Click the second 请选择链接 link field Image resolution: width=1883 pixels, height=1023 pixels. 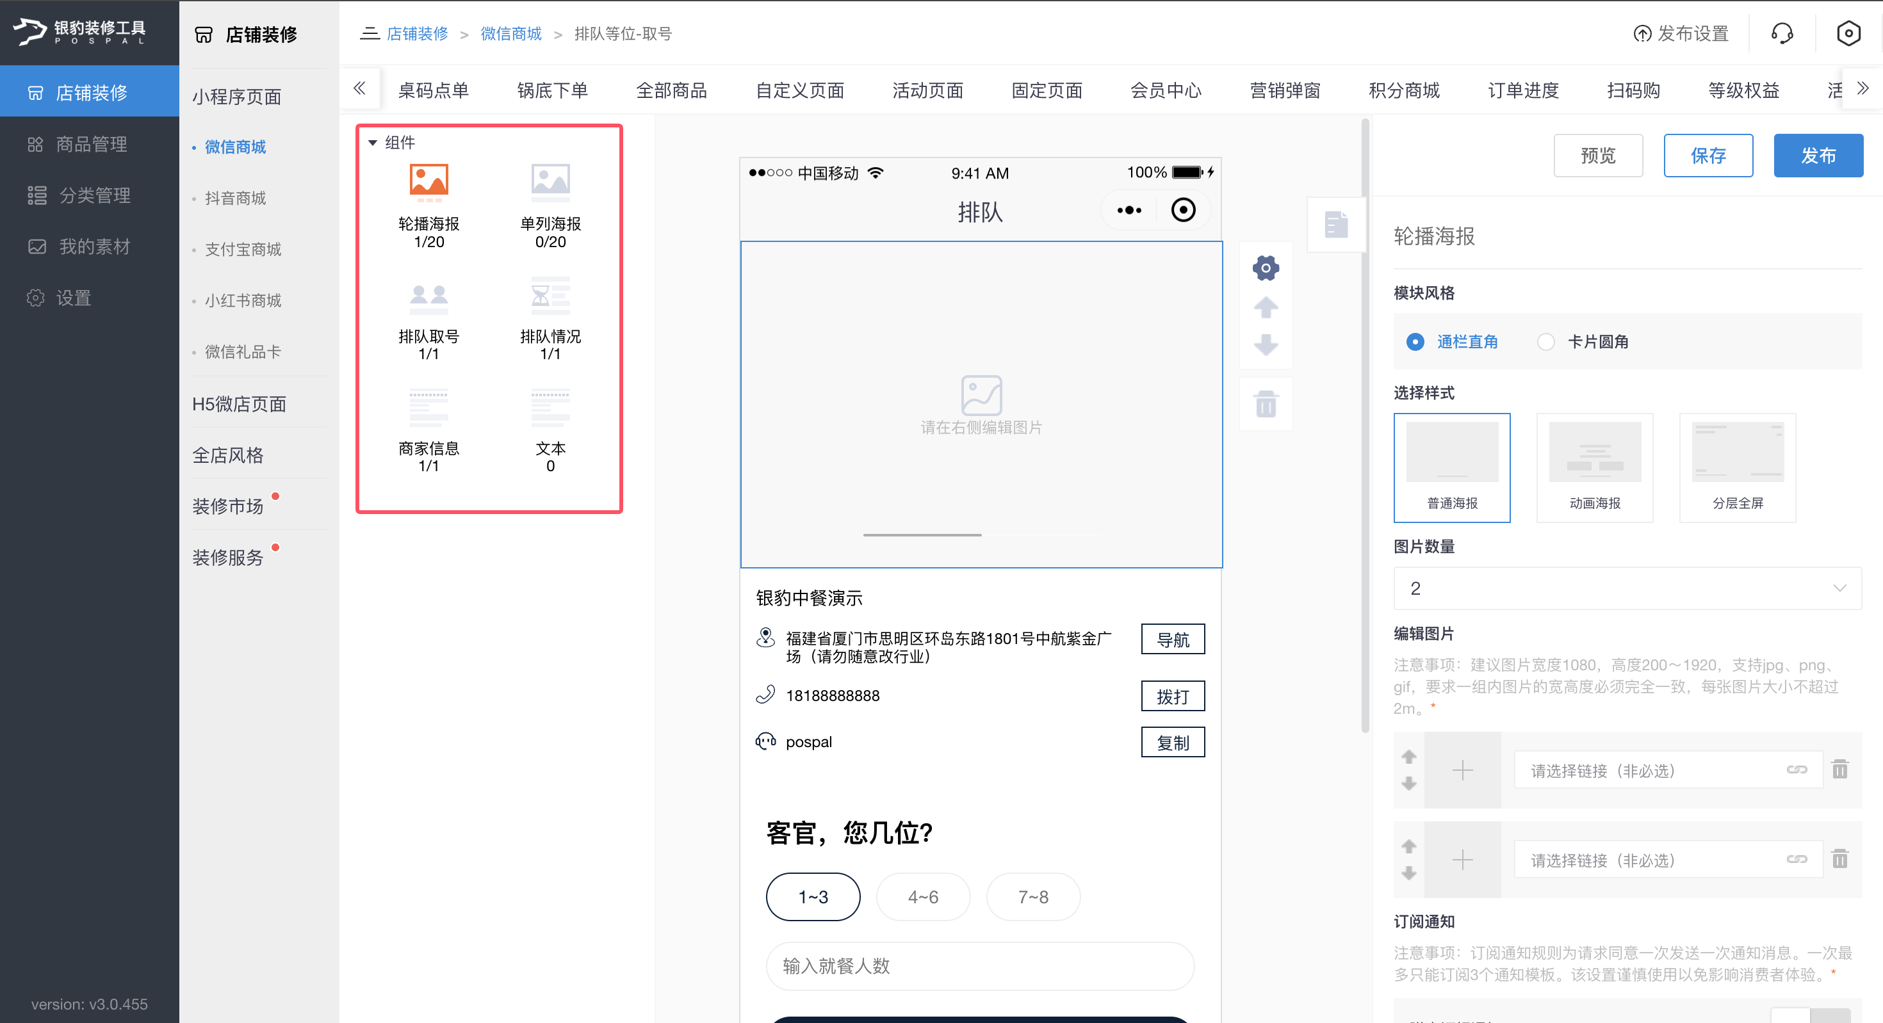point(1668,860)
